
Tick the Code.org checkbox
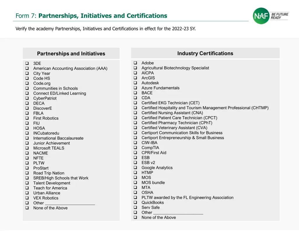pyautogui.click(x=27, y=83)
